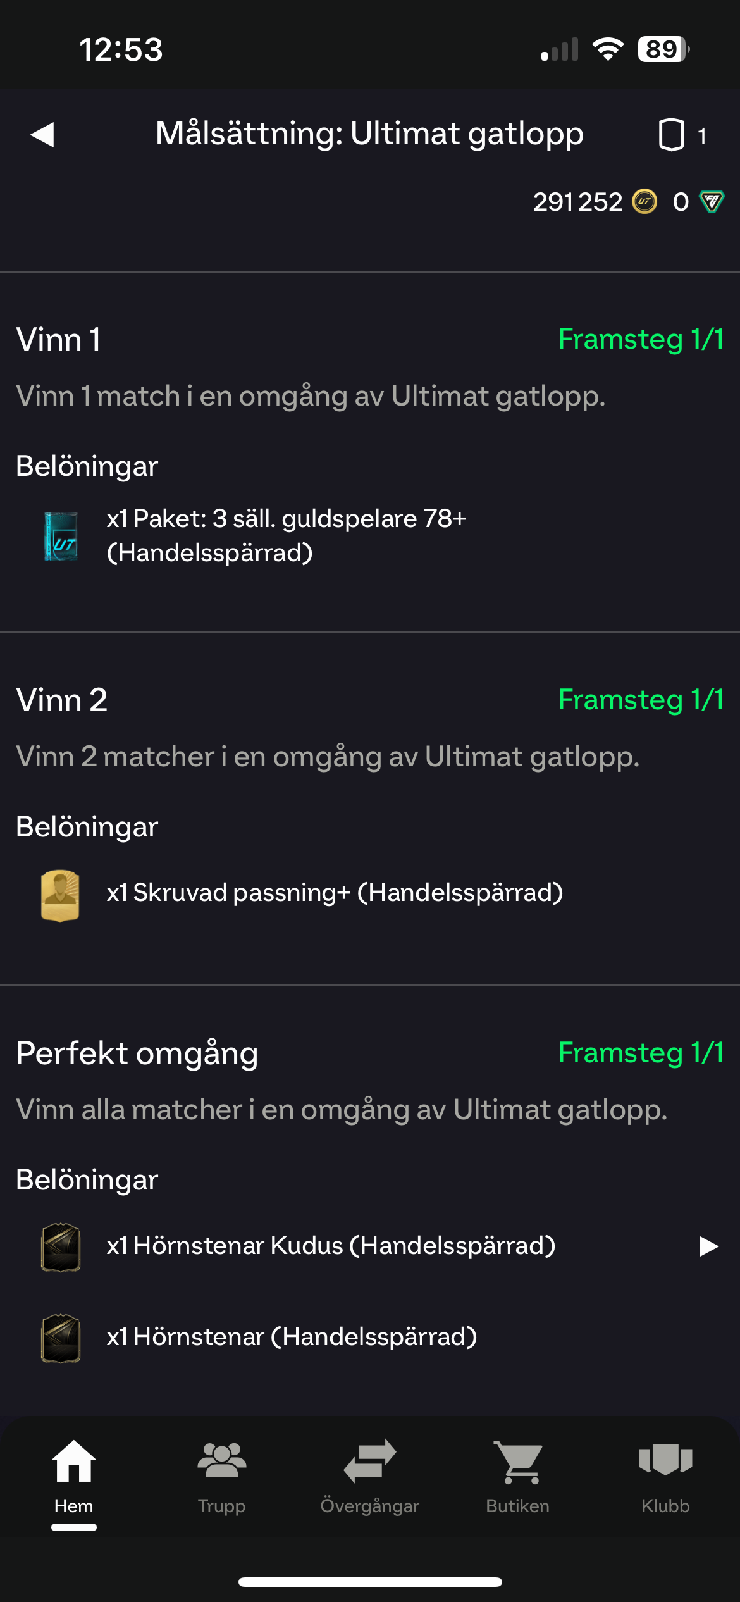Open the unassigned items card icon
The width and height of the screenshot is (740, 1602).
[x=671, y=135]
